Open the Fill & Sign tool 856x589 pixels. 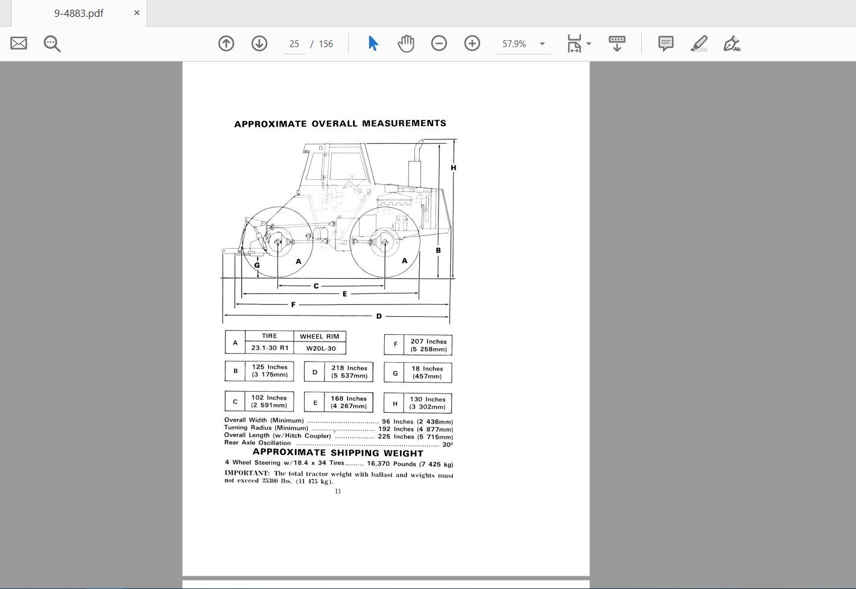click(x=731, y=43)
